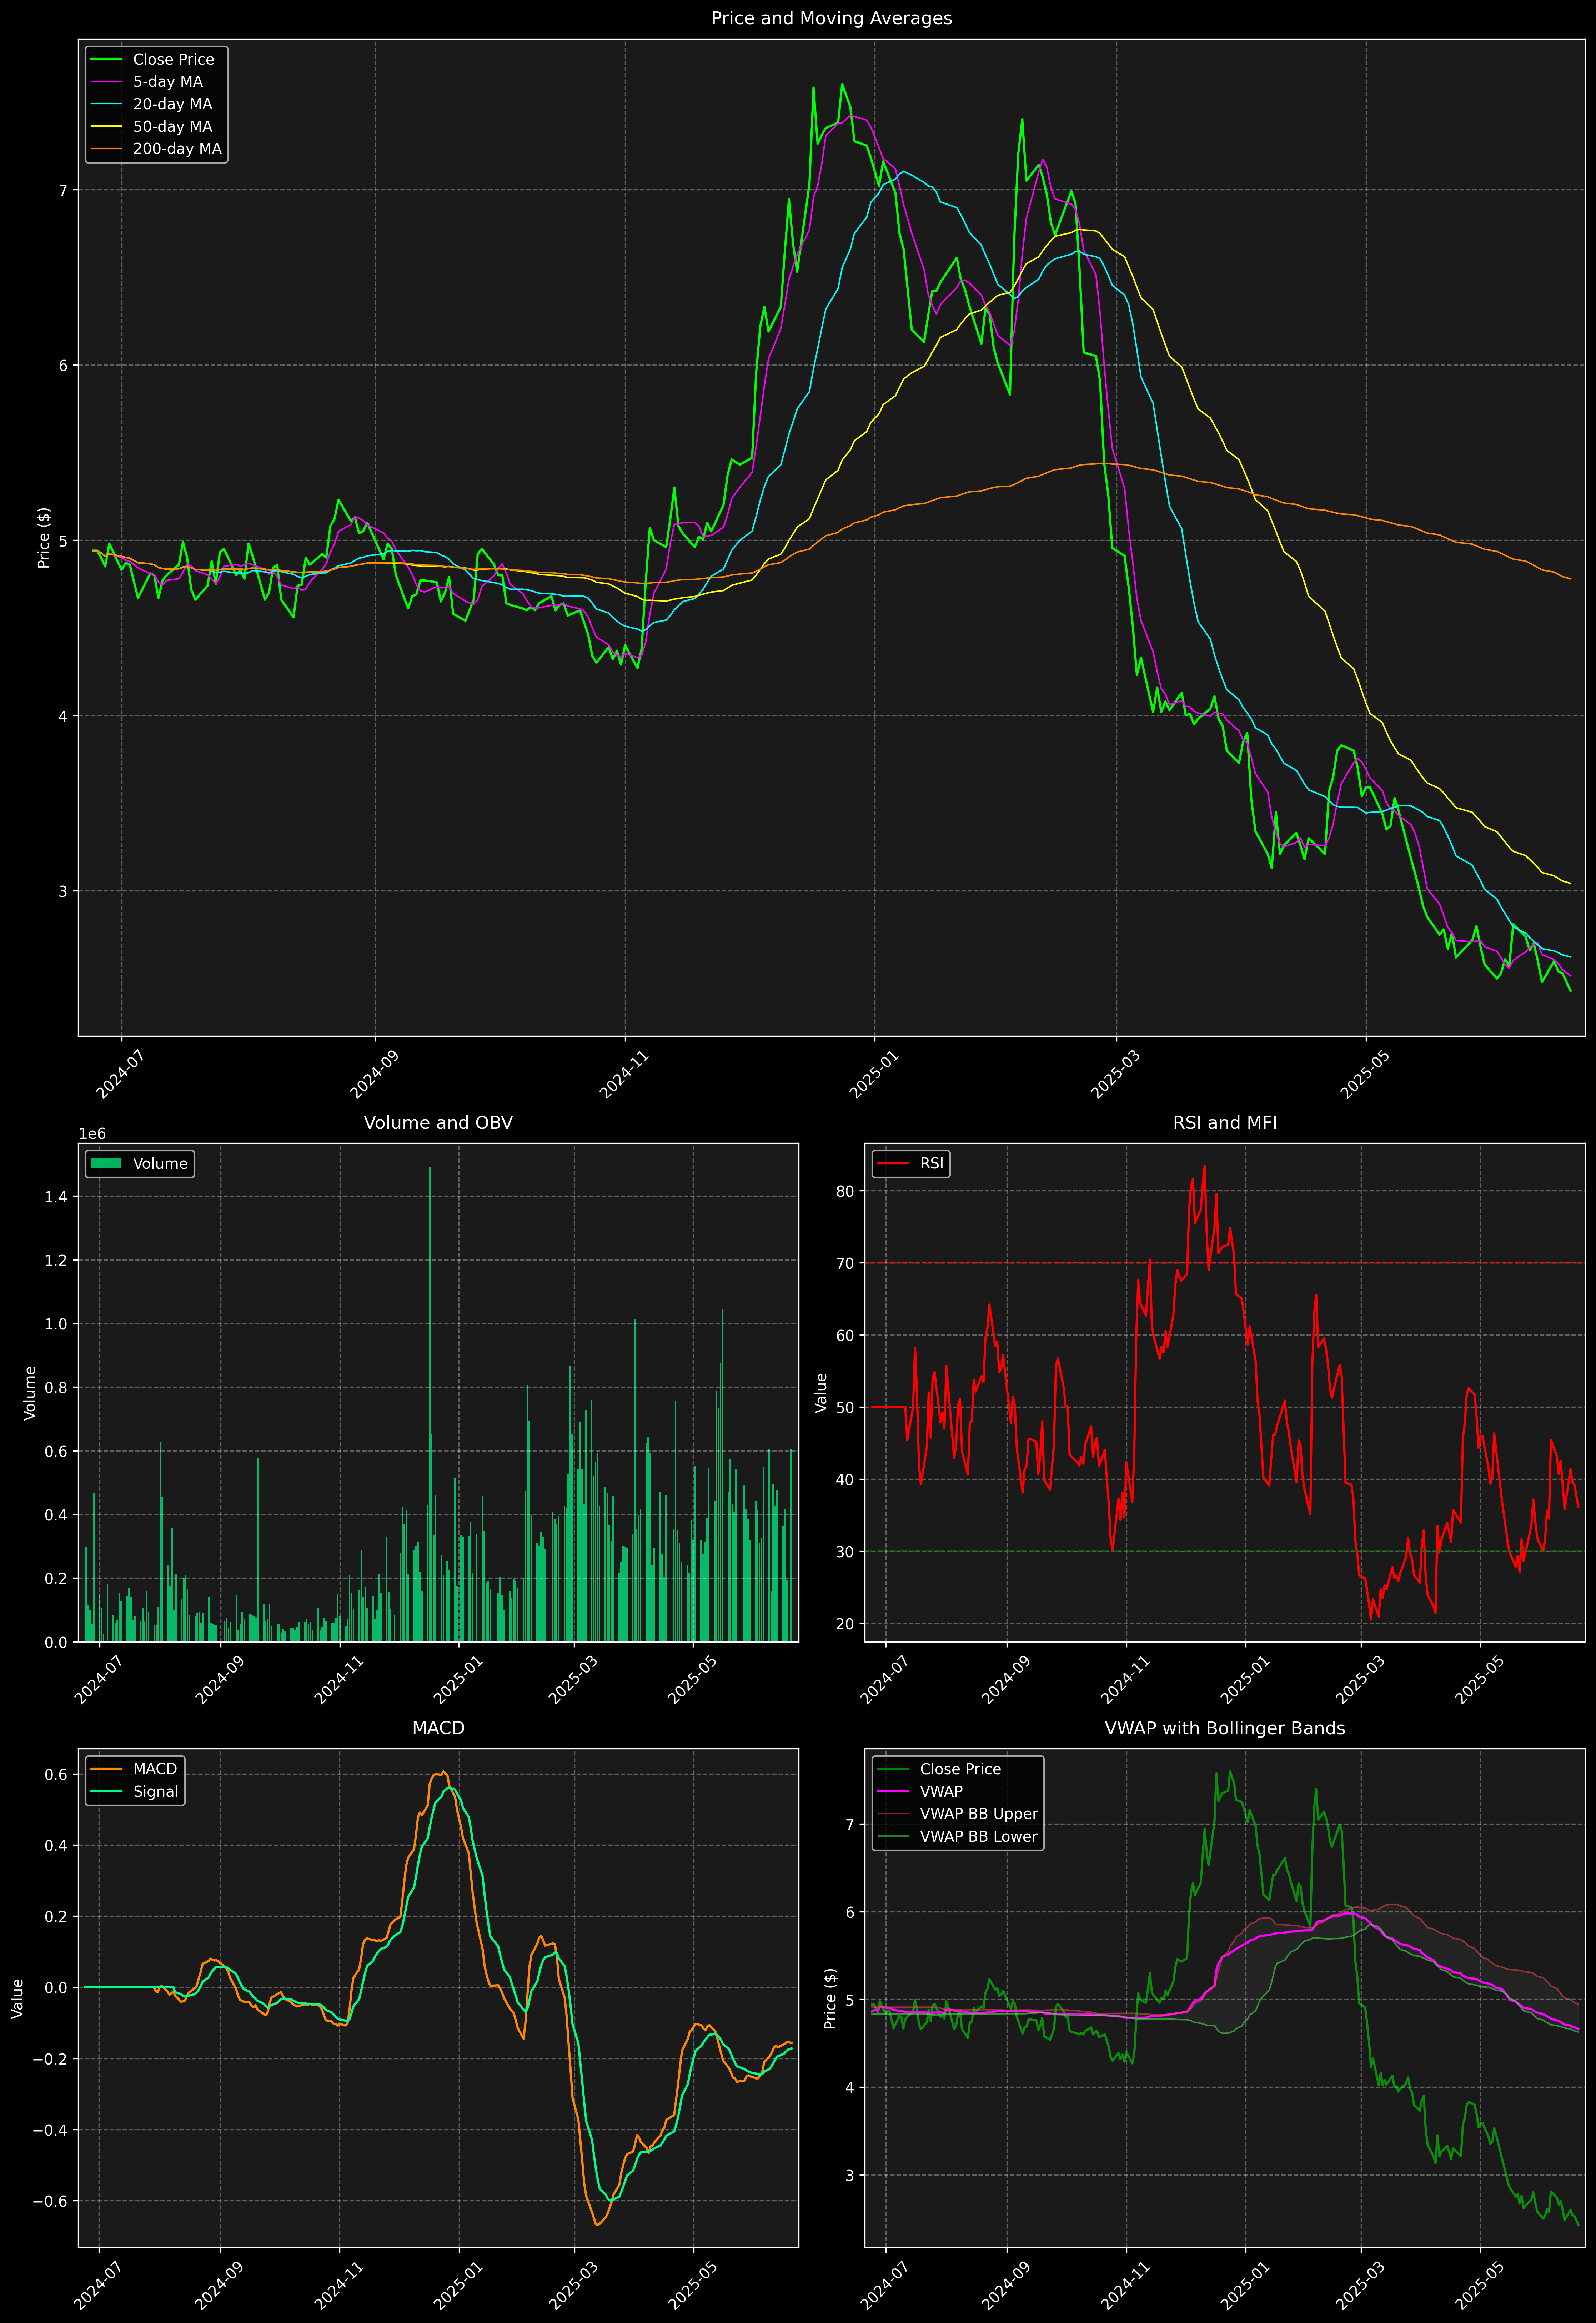Click 'Value' axis label of MACD chart
Viewport: 1596px width, 2323px height.
[x=17, y=1998]
